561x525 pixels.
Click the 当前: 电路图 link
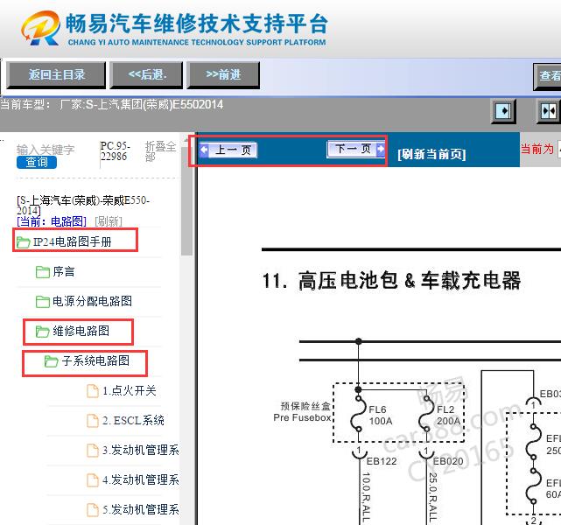tap(52, 221)
